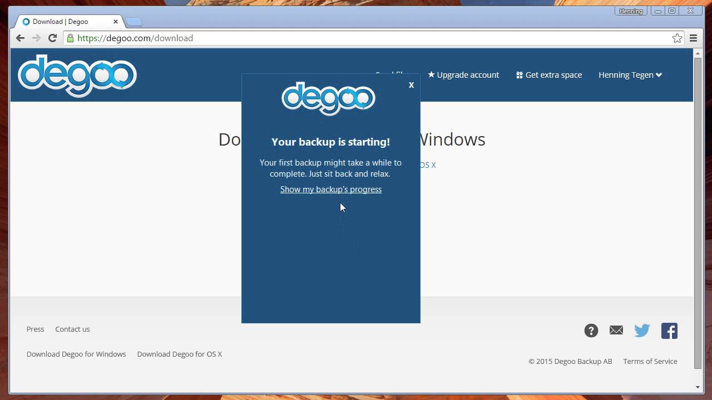Click the scrollbar up arrow
Screen dimensions: 712x400
pyautogui.click(x=698, y=53)
